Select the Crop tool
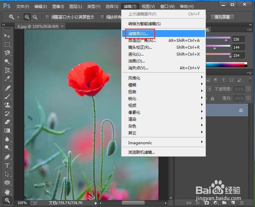Image resolution: width=255 pixels, height=207 pixels. pos(7,70)
